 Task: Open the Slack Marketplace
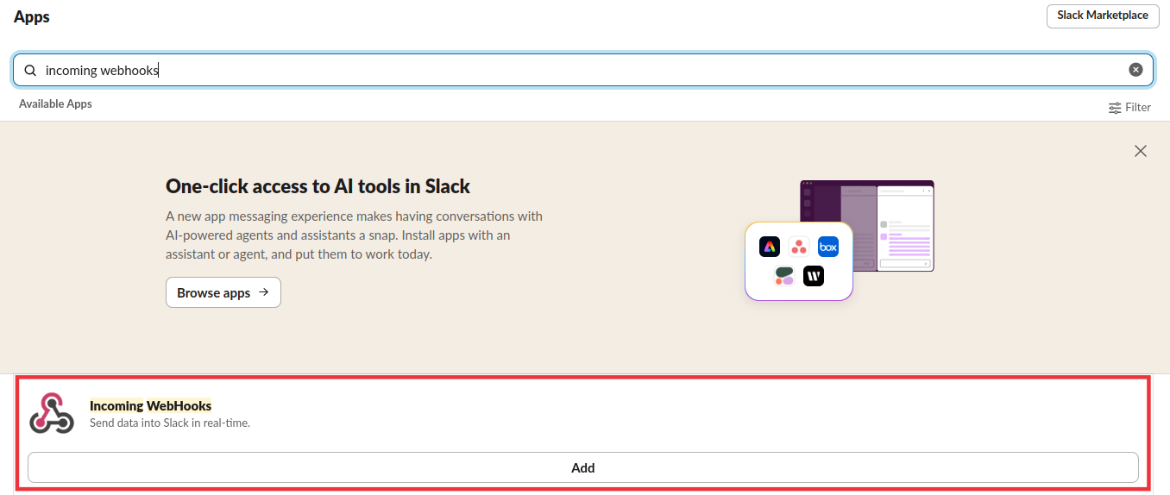1102,16
